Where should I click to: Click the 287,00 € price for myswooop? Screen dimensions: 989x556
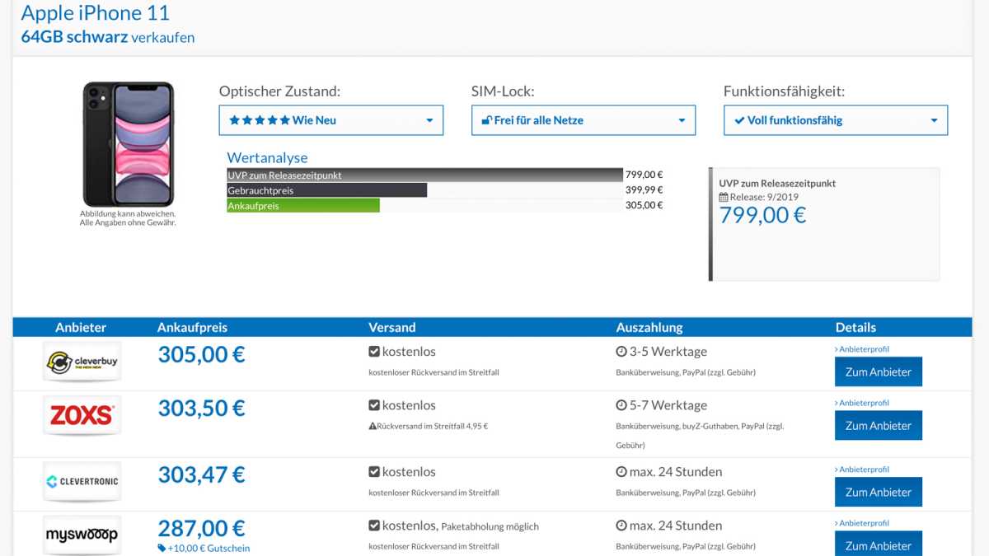click(x=201, y=528)
